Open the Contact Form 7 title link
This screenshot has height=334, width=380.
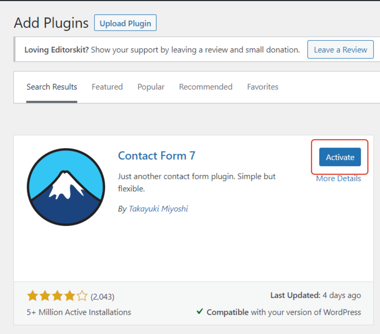click(x=157, y=156)
